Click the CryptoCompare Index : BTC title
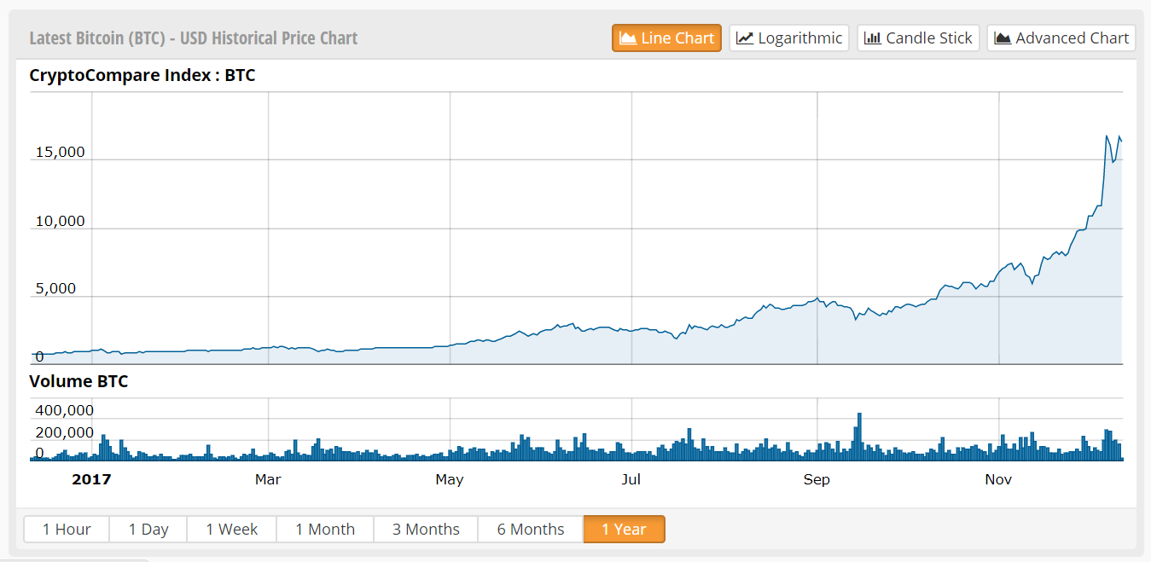 coord(142,75)
